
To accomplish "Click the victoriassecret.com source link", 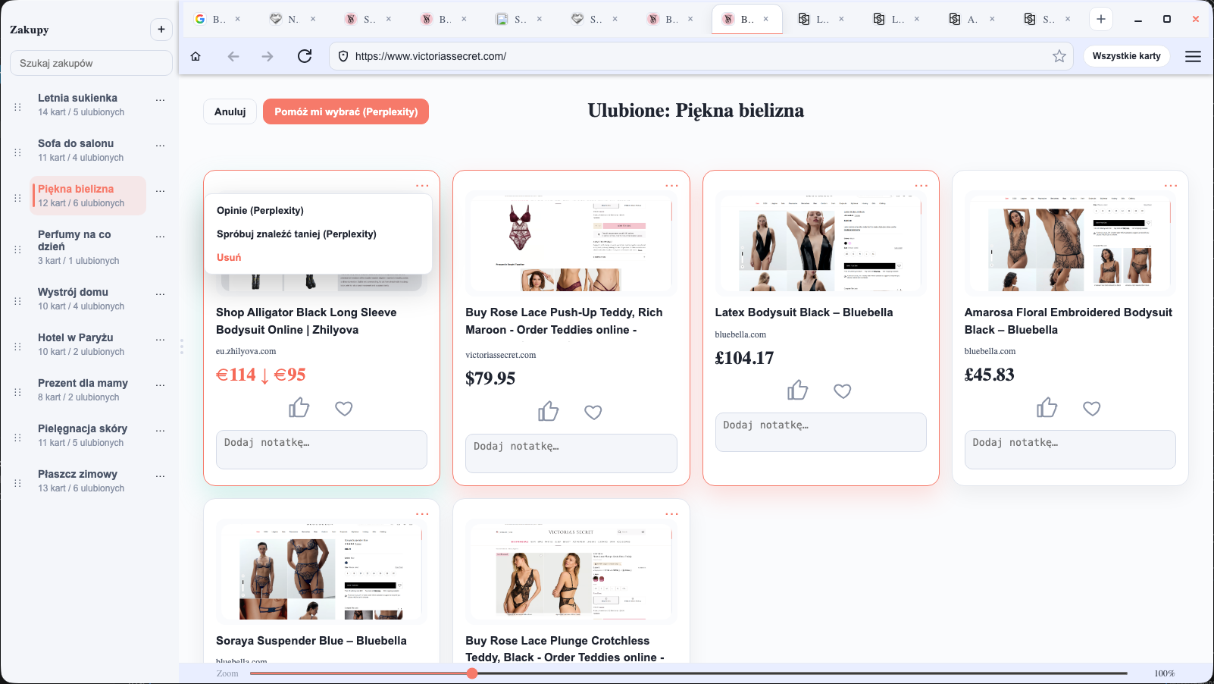I will tap(500, 355).
